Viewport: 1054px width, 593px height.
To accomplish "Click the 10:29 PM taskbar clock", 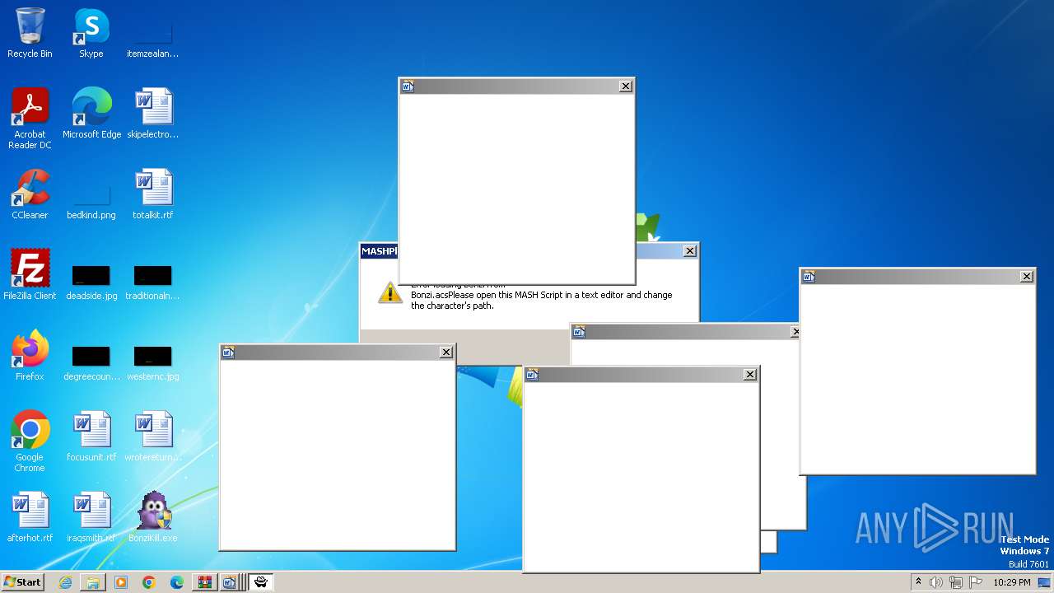I will coord(1012,582).
